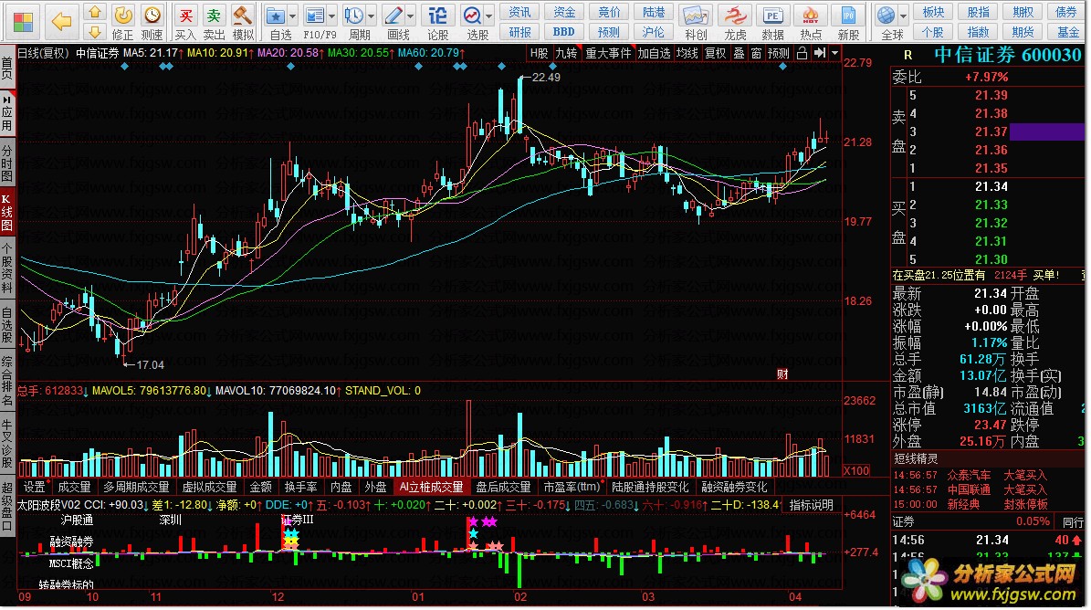Open the 模拟 gavel simulation icon
The image size is (1091, 610).
[x=242, y=15]
